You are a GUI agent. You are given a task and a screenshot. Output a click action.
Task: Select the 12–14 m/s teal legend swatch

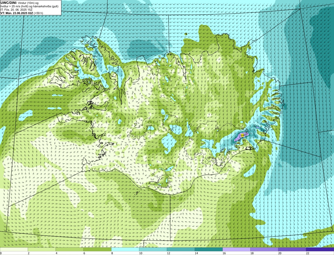click(181, 249)
